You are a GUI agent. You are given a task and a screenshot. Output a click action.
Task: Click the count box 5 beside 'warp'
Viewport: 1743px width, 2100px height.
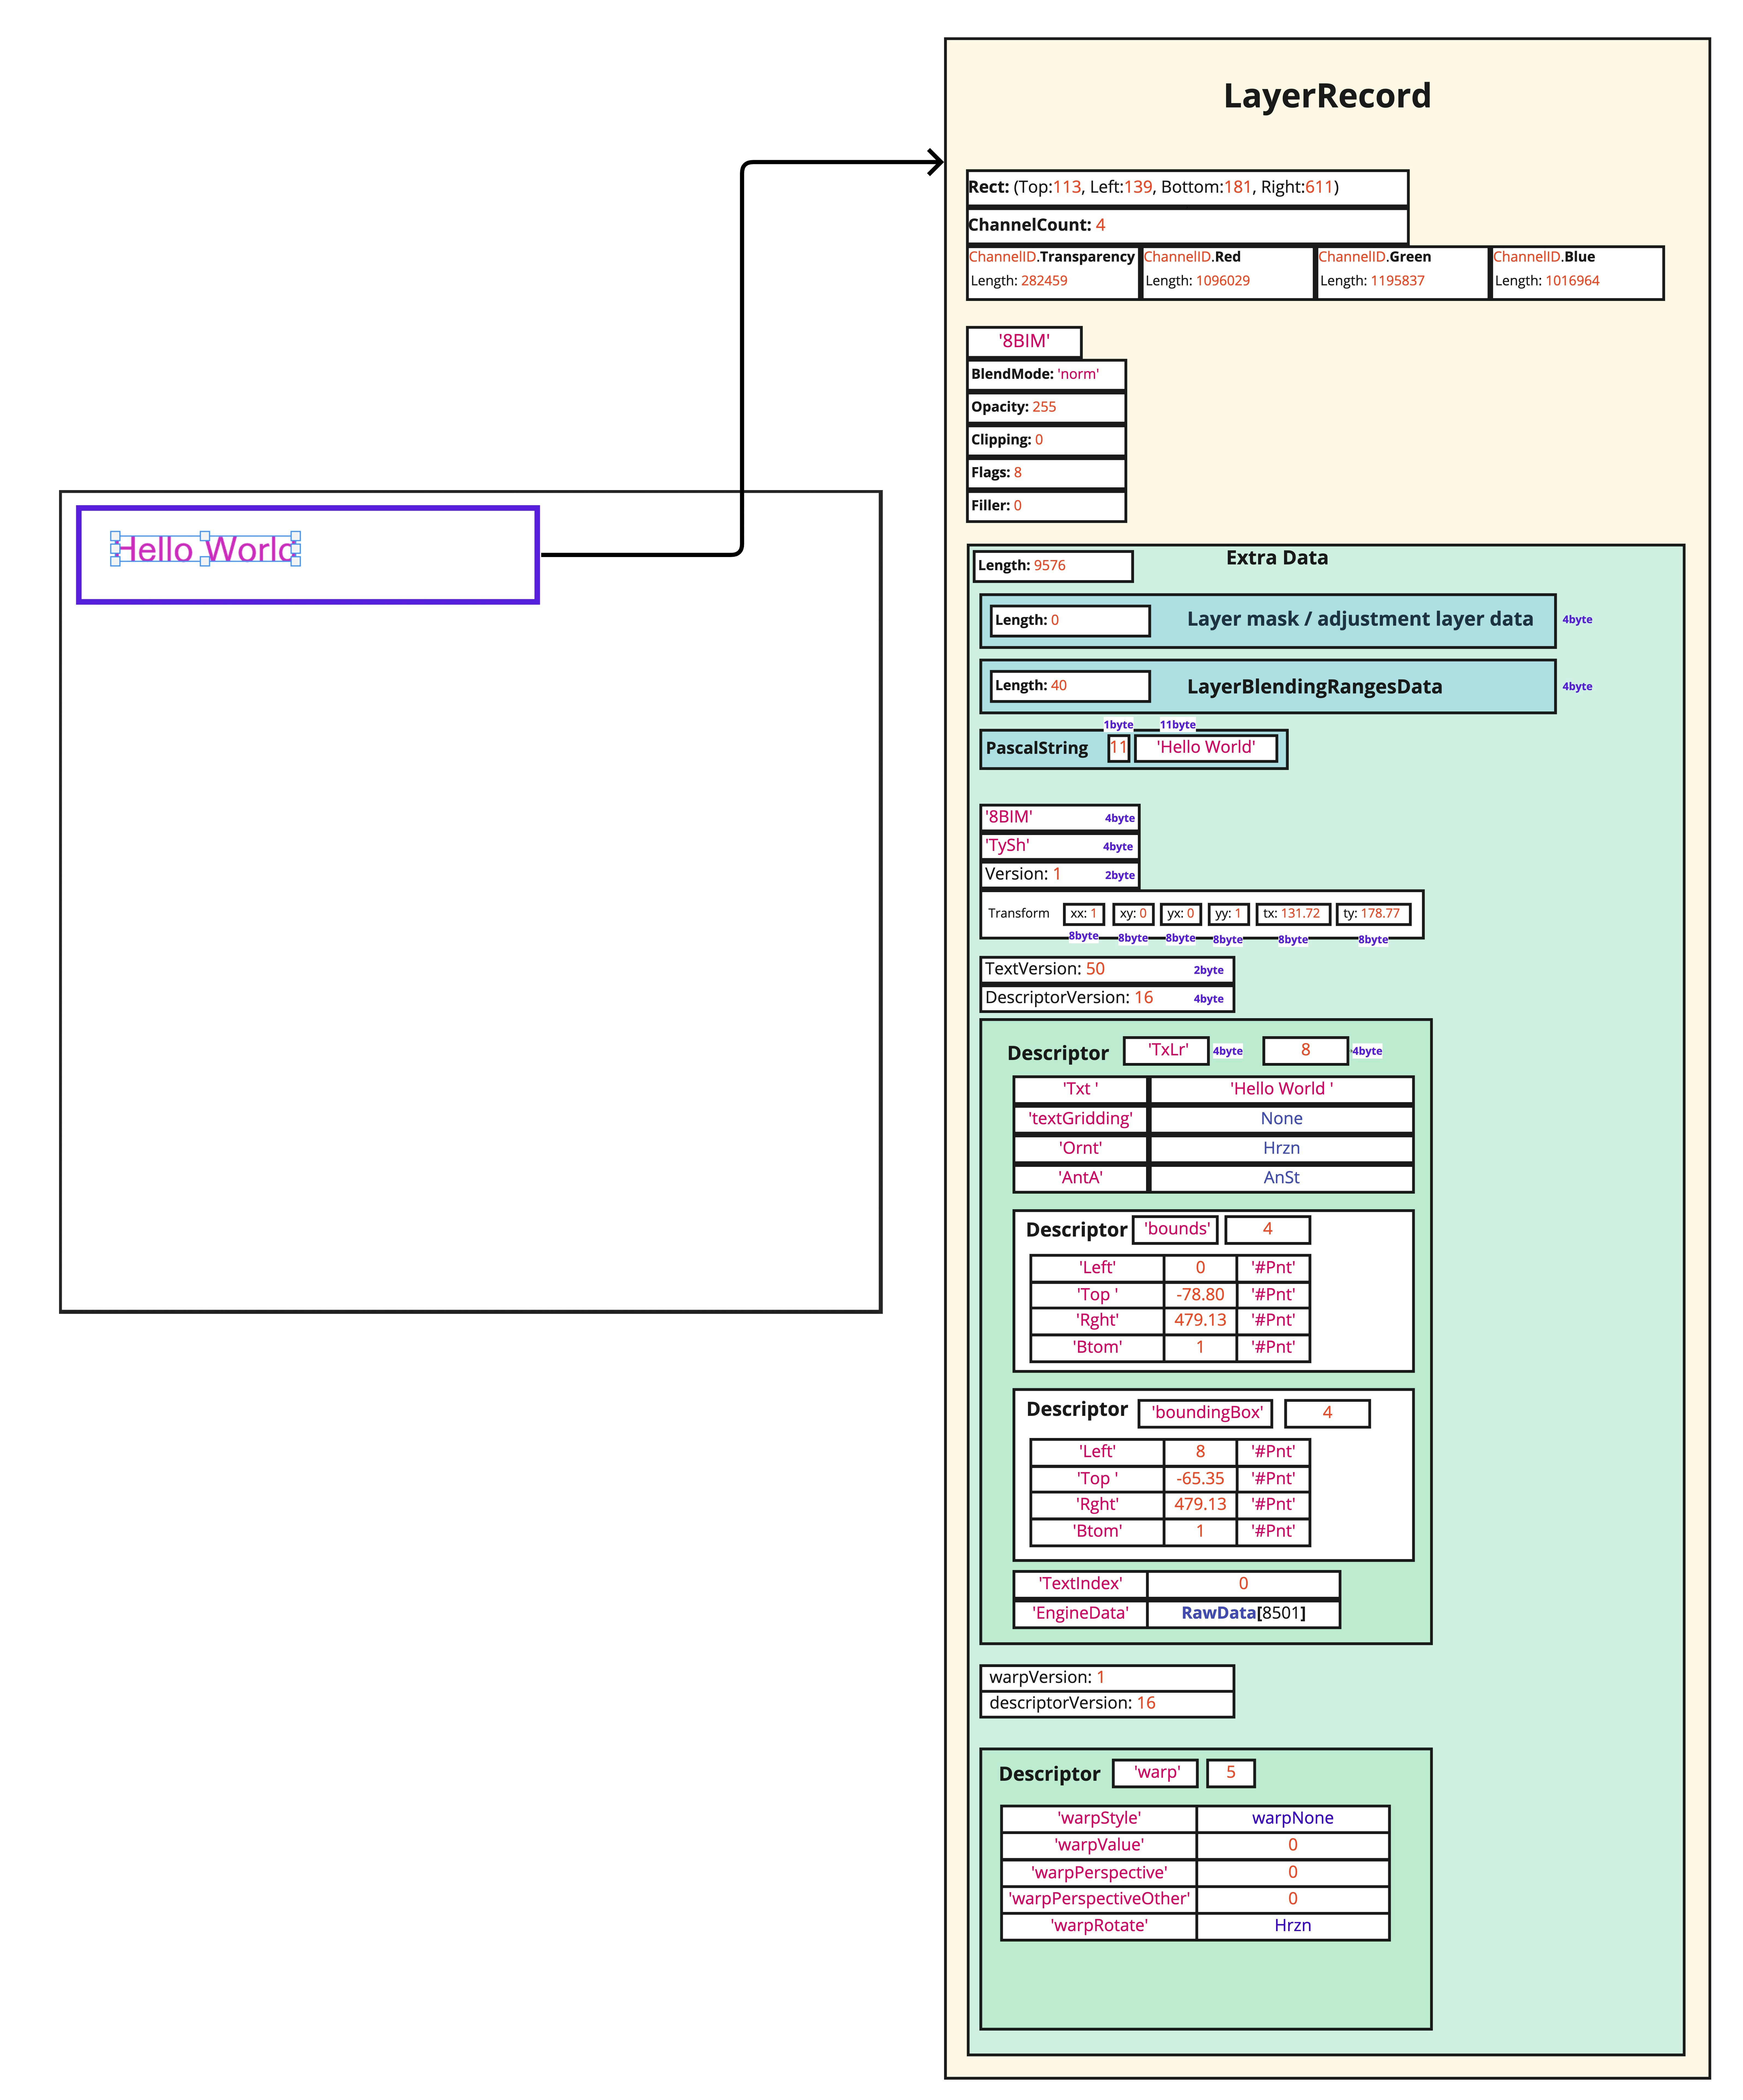click(1231, 1773)
